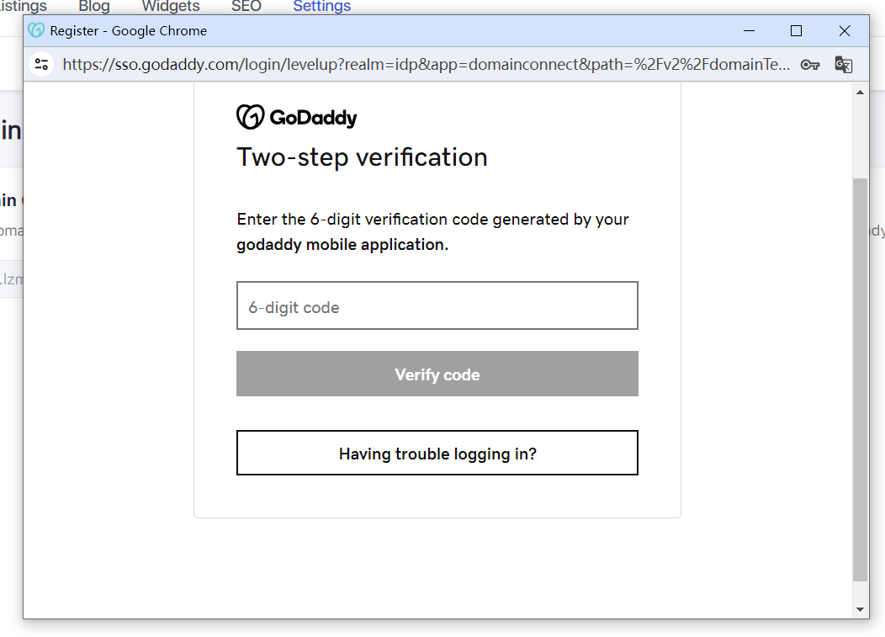The height and width of the screenshot is (637, 885).
Task: Minimize the Register Chrome window
Action: (749, 30)
